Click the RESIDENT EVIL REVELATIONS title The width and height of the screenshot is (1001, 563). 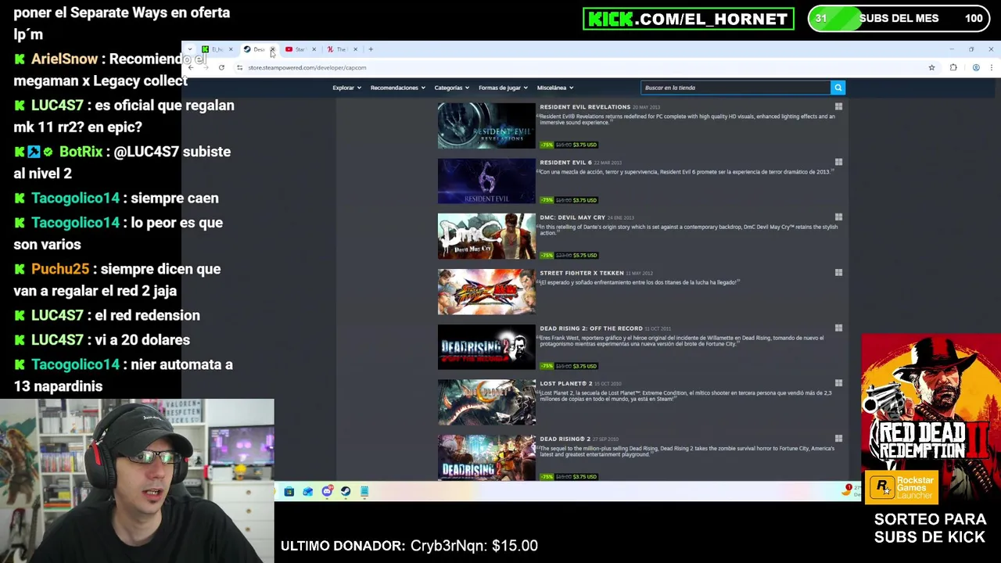pyautogui.click(x=584, y=107)
